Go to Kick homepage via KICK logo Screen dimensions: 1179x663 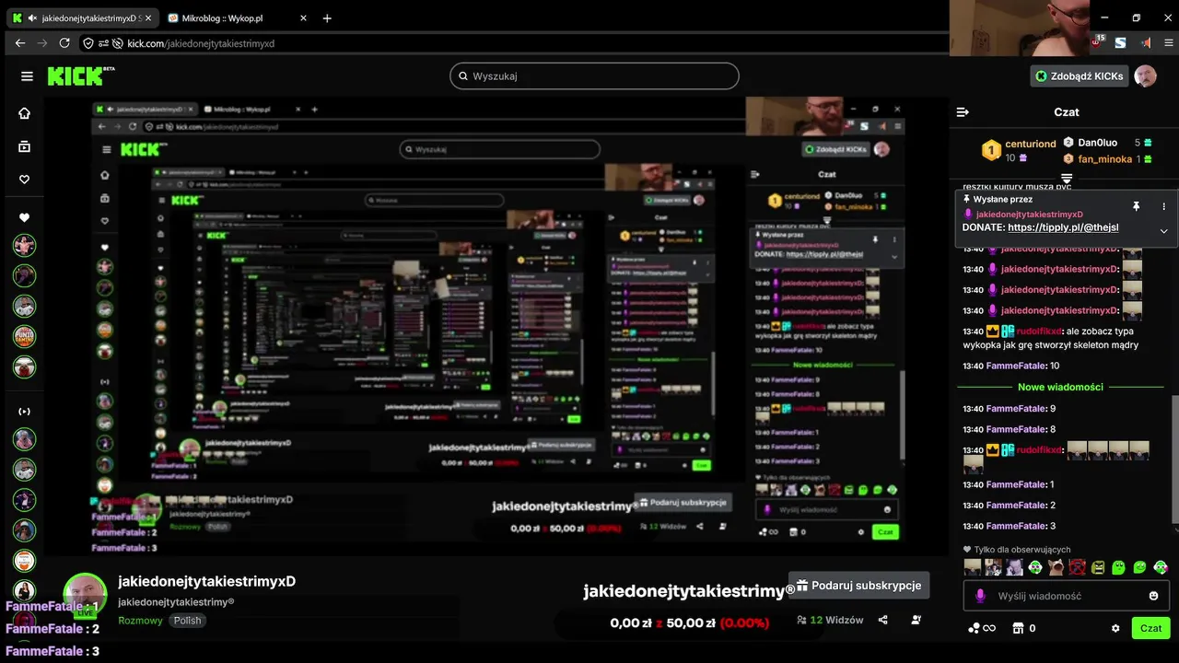click(80, 76)
